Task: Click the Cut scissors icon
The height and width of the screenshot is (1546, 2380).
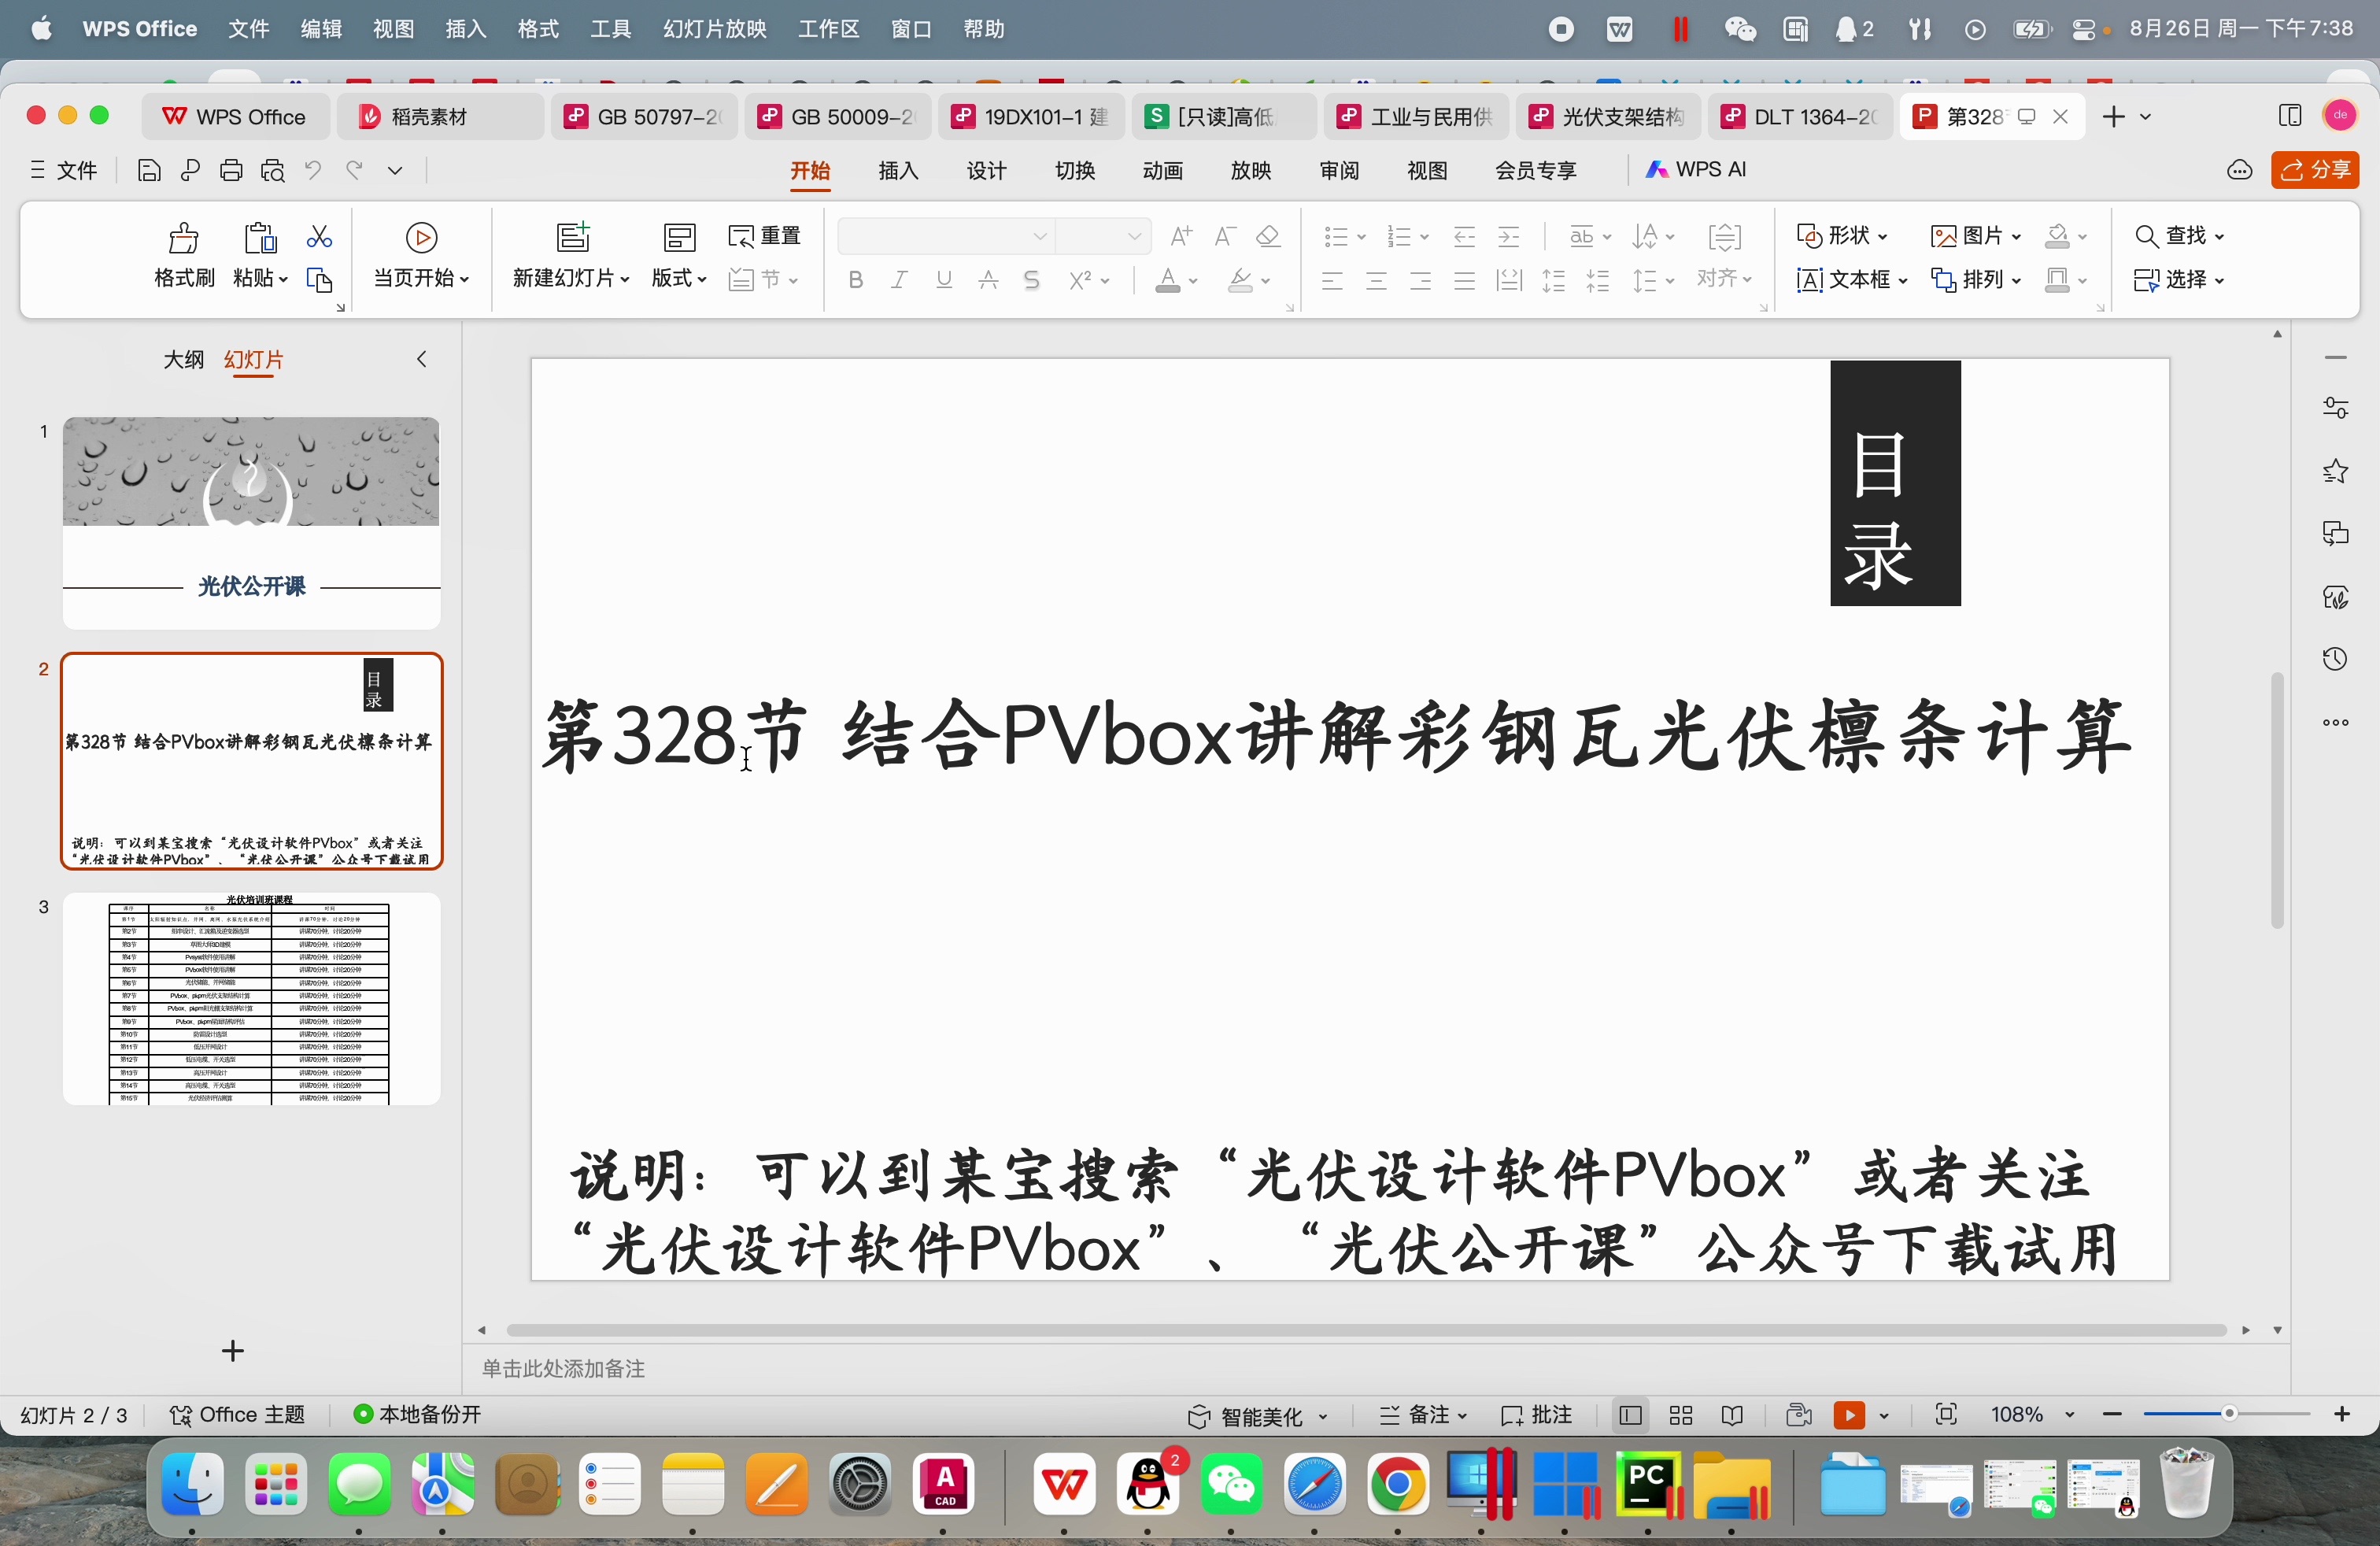Action: pyautogui.click(x=319, y=237)
